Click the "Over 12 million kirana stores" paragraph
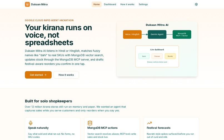This screenshot has width=224, height=140. point(75,109)
